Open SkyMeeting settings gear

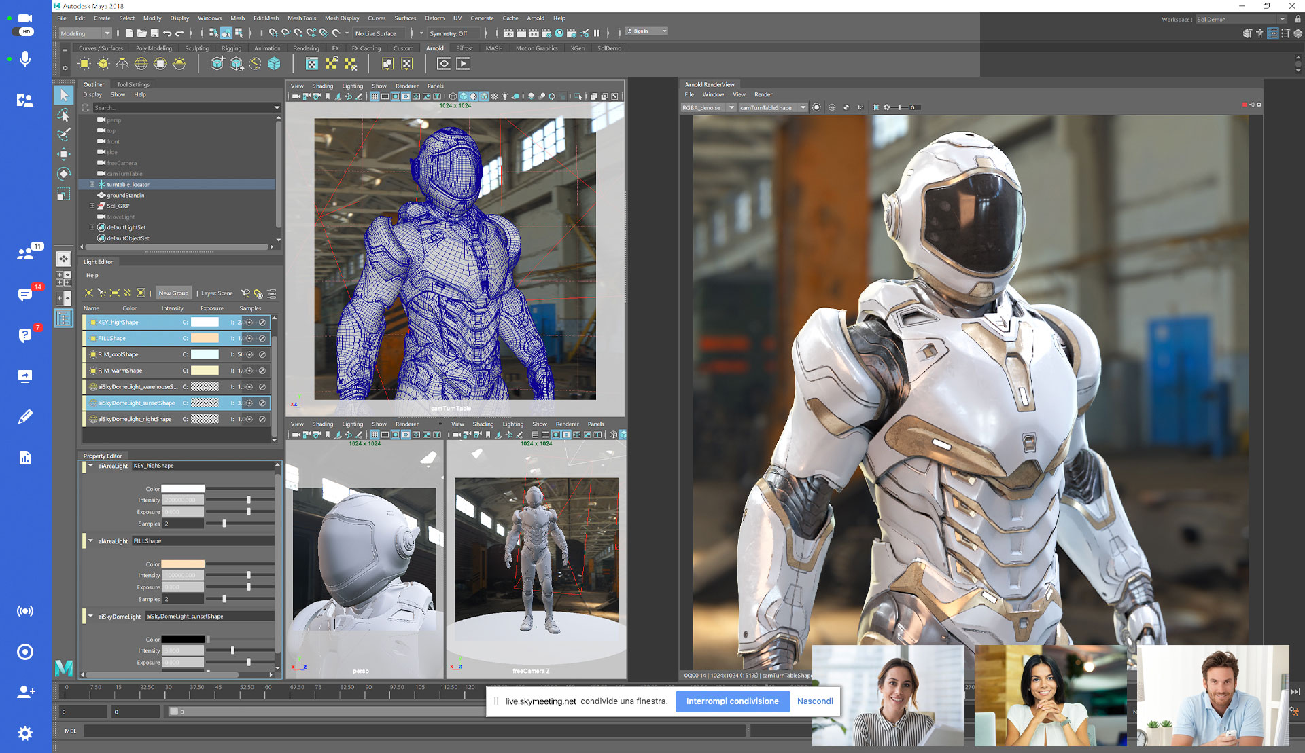click(x=25, y=733)
